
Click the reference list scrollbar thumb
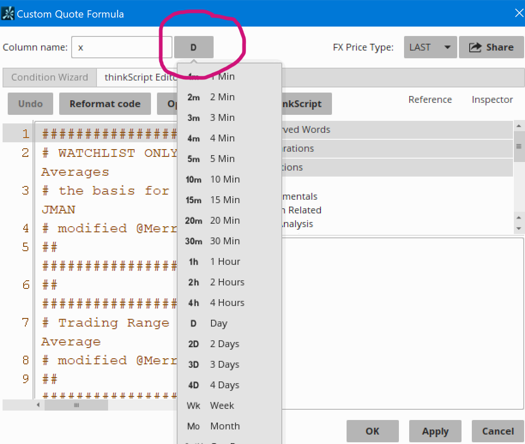(x=519, y=147)
